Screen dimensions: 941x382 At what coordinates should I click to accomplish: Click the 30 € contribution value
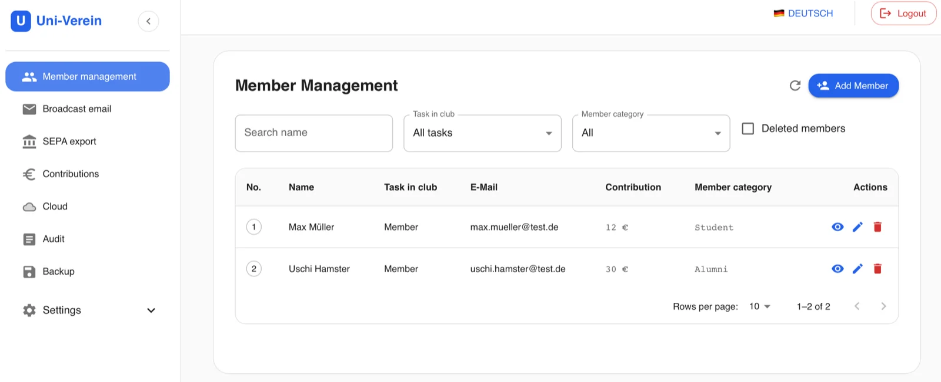click(x=617, y=269)
